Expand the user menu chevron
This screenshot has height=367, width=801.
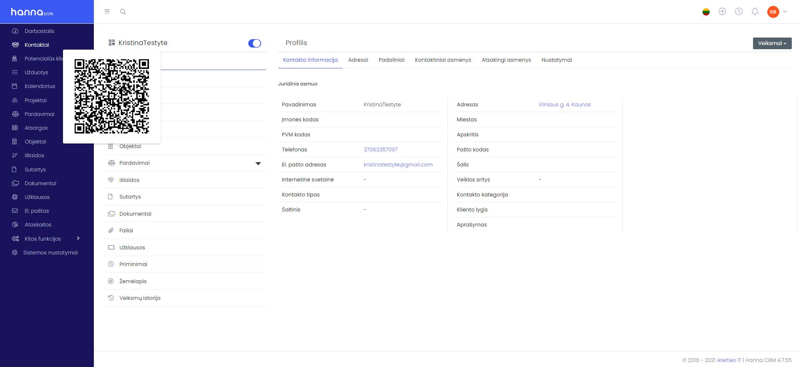click(x=785, y=12)
